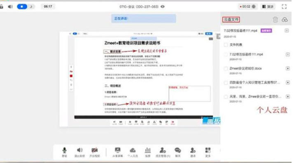Click open icon on 风里、雨里 row
This screenshot has height=163, width=294.
click(x=288, y=96)
